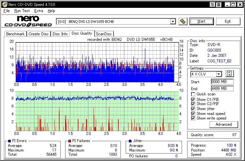Open the Extra menu

39,11
